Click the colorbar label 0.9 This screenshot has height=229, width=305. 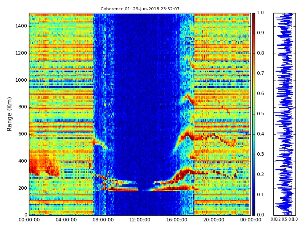pos(260,33)
